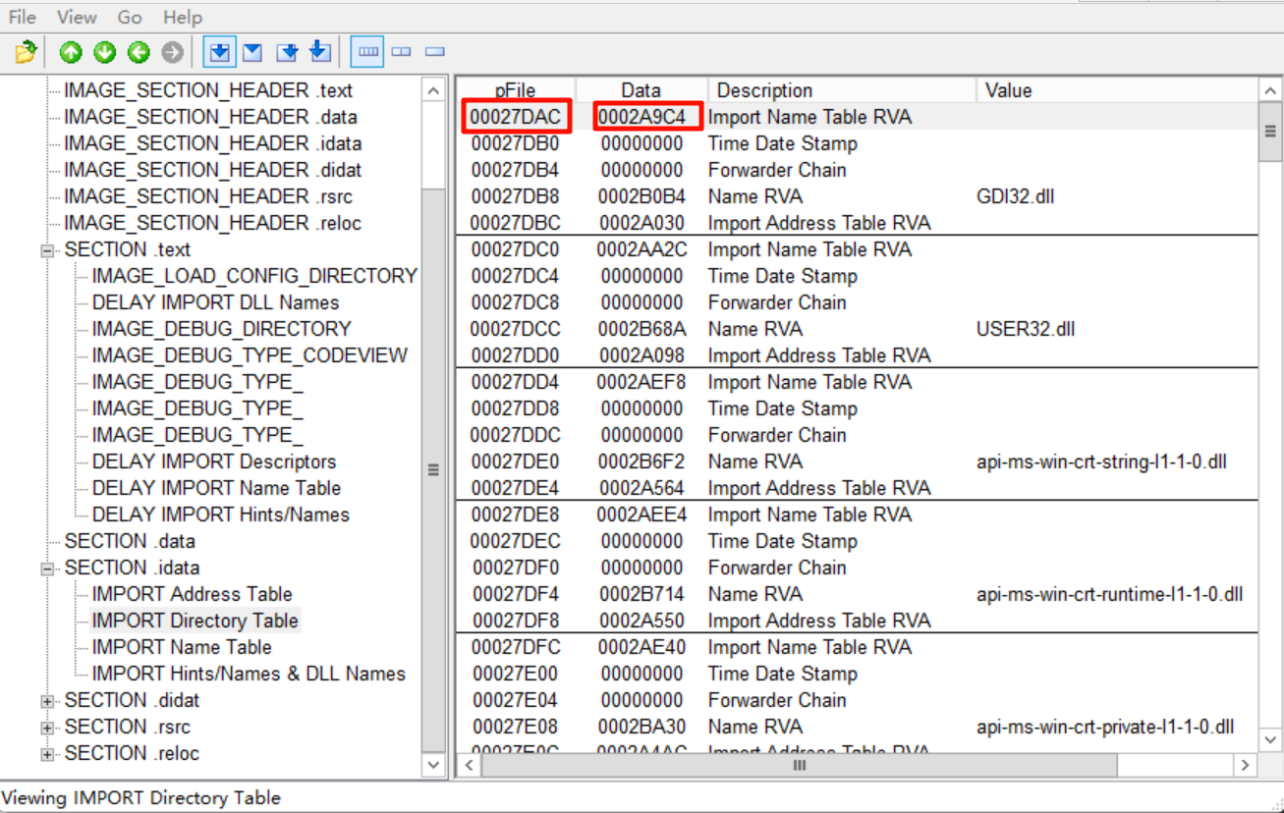Click the fourth blue down-arrow toolbar icon
The width and height of the screenshot is (1284, 813).
click(x=319, y=52)
